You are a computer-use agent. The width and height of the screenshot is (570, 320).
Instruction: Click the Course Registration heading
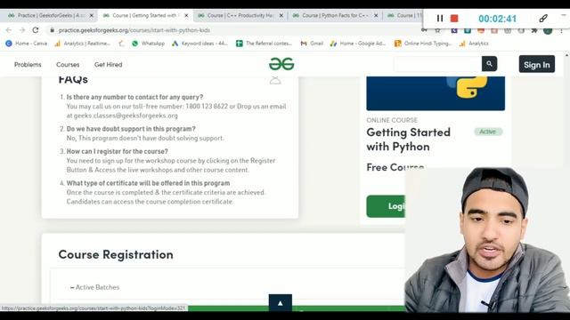(116, 254)
